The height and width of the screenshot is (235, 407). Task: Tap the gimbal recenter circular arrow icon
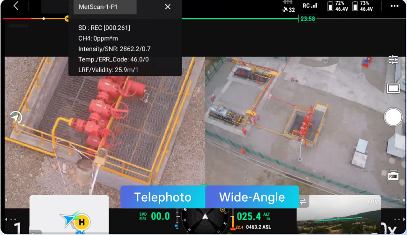(x=16, y=117)
